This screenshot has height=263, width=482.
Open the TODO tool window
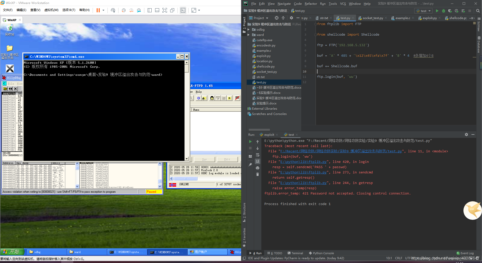click(275, 253)
